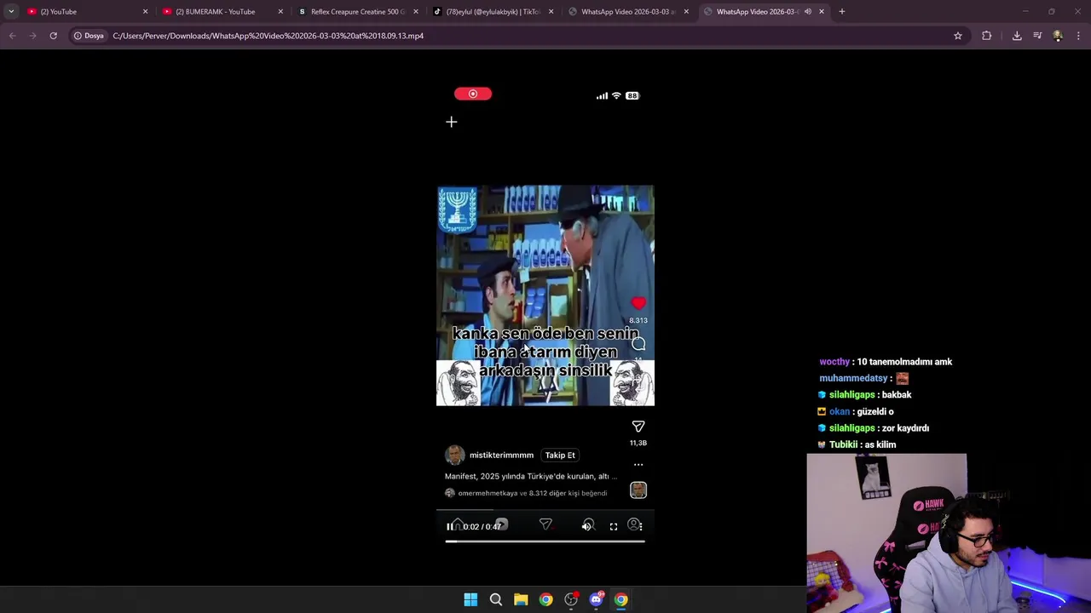
Task: Show browser downloads
Action: tap(1017, 36)
